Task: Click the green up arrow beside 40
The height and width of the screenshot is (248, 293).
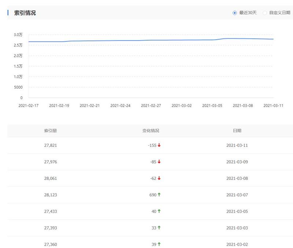Action: [x=159, y=211]
